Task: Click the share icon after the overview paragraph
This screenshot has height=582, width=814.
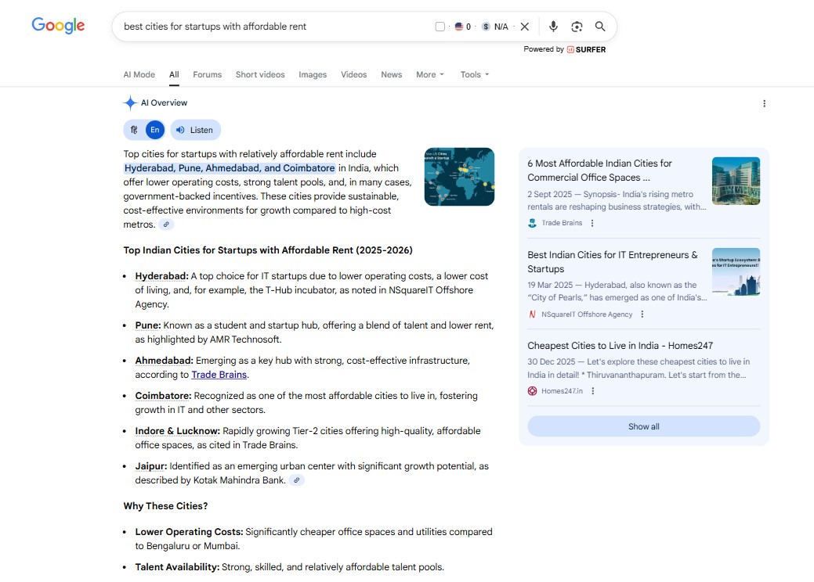Action: [165, 225]
